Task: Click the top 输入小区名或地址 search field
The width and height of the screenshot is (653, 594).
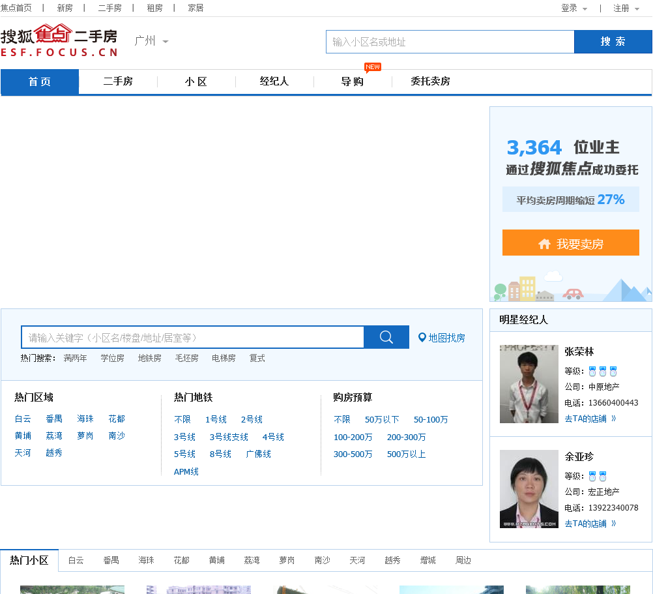Action: (450, 42)
